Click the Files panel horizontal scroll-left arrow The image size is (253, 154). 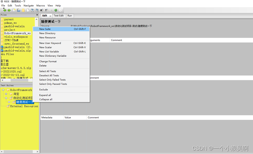click(2, 80)
